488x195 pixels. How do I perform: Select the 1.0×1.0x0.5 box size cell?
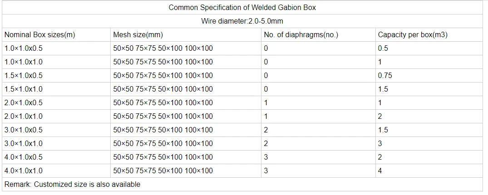(56, 48)
